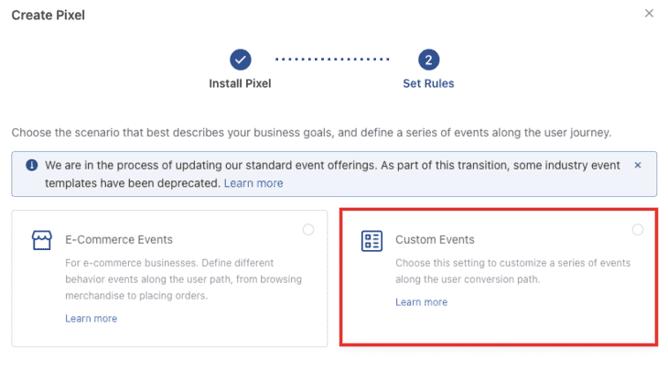Image resolution: width=668 pixels, height=371 pixels.
Task: Click the E-Commerce Events description text
Action: click(184, 279)
